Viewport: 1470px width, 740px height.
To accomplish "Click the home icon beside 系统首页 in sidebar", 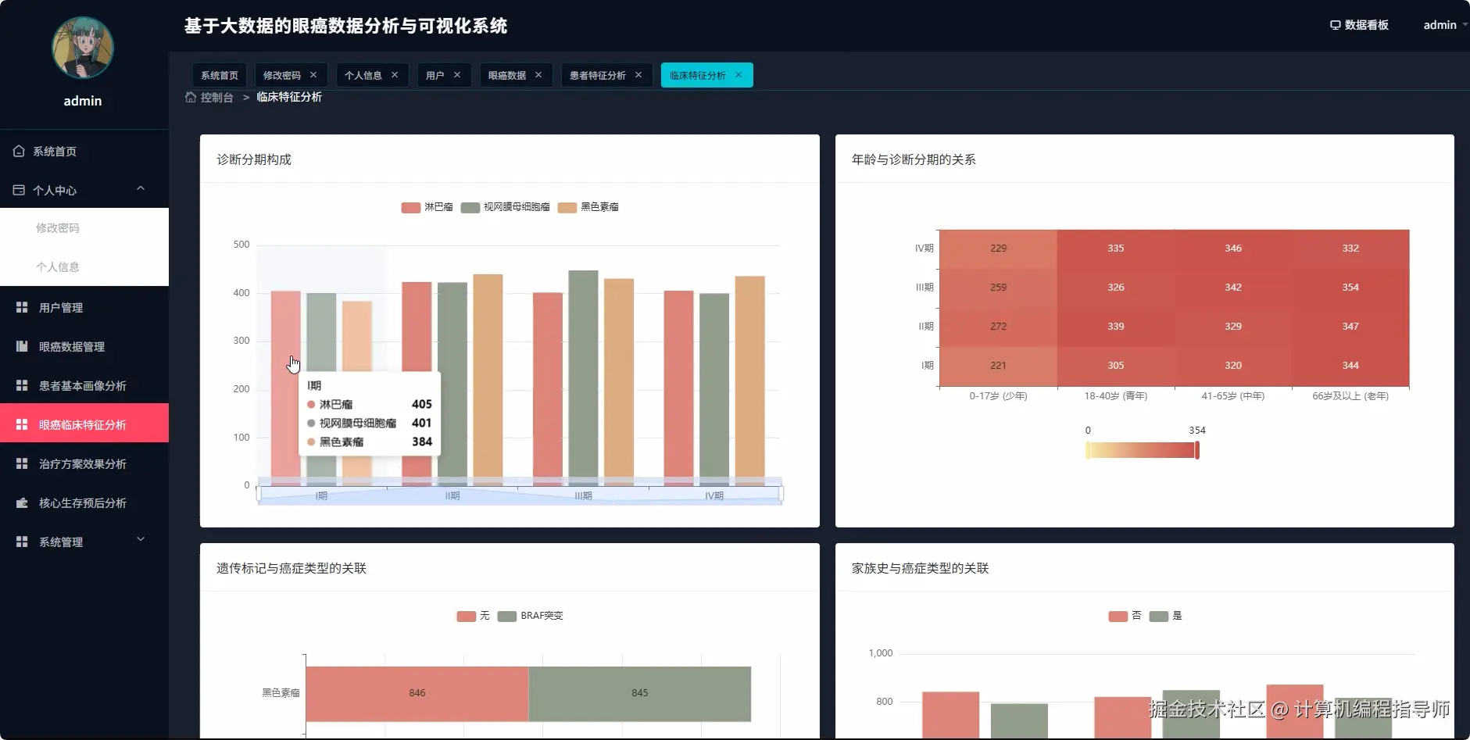I will click(19, 151).
